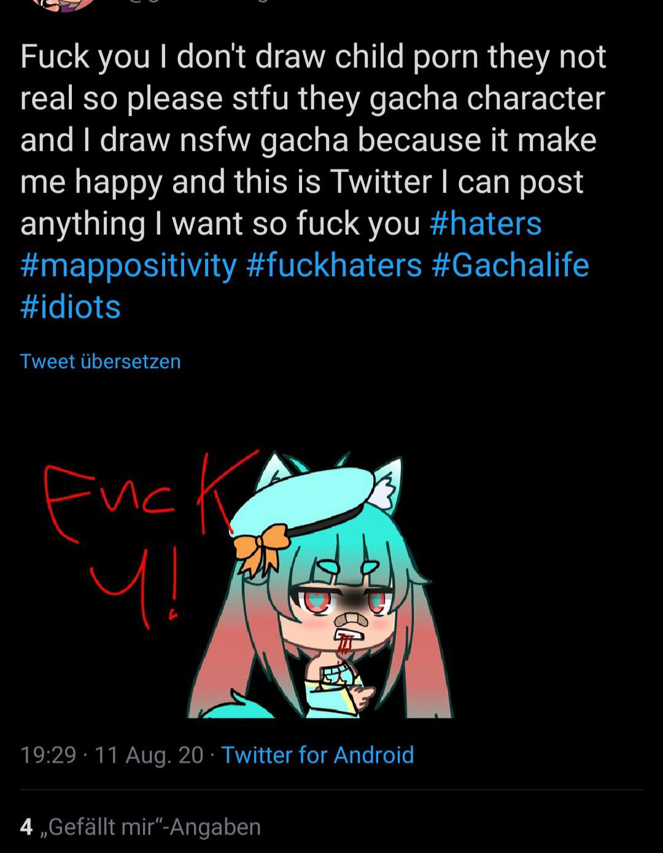
Task: Click the orange bow on the character
Action: [261, 545]
